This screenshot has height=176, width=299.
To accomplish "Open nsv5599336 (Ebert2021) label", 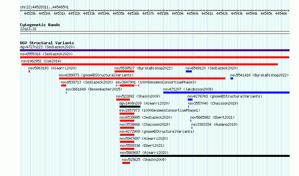I will 142,145.
